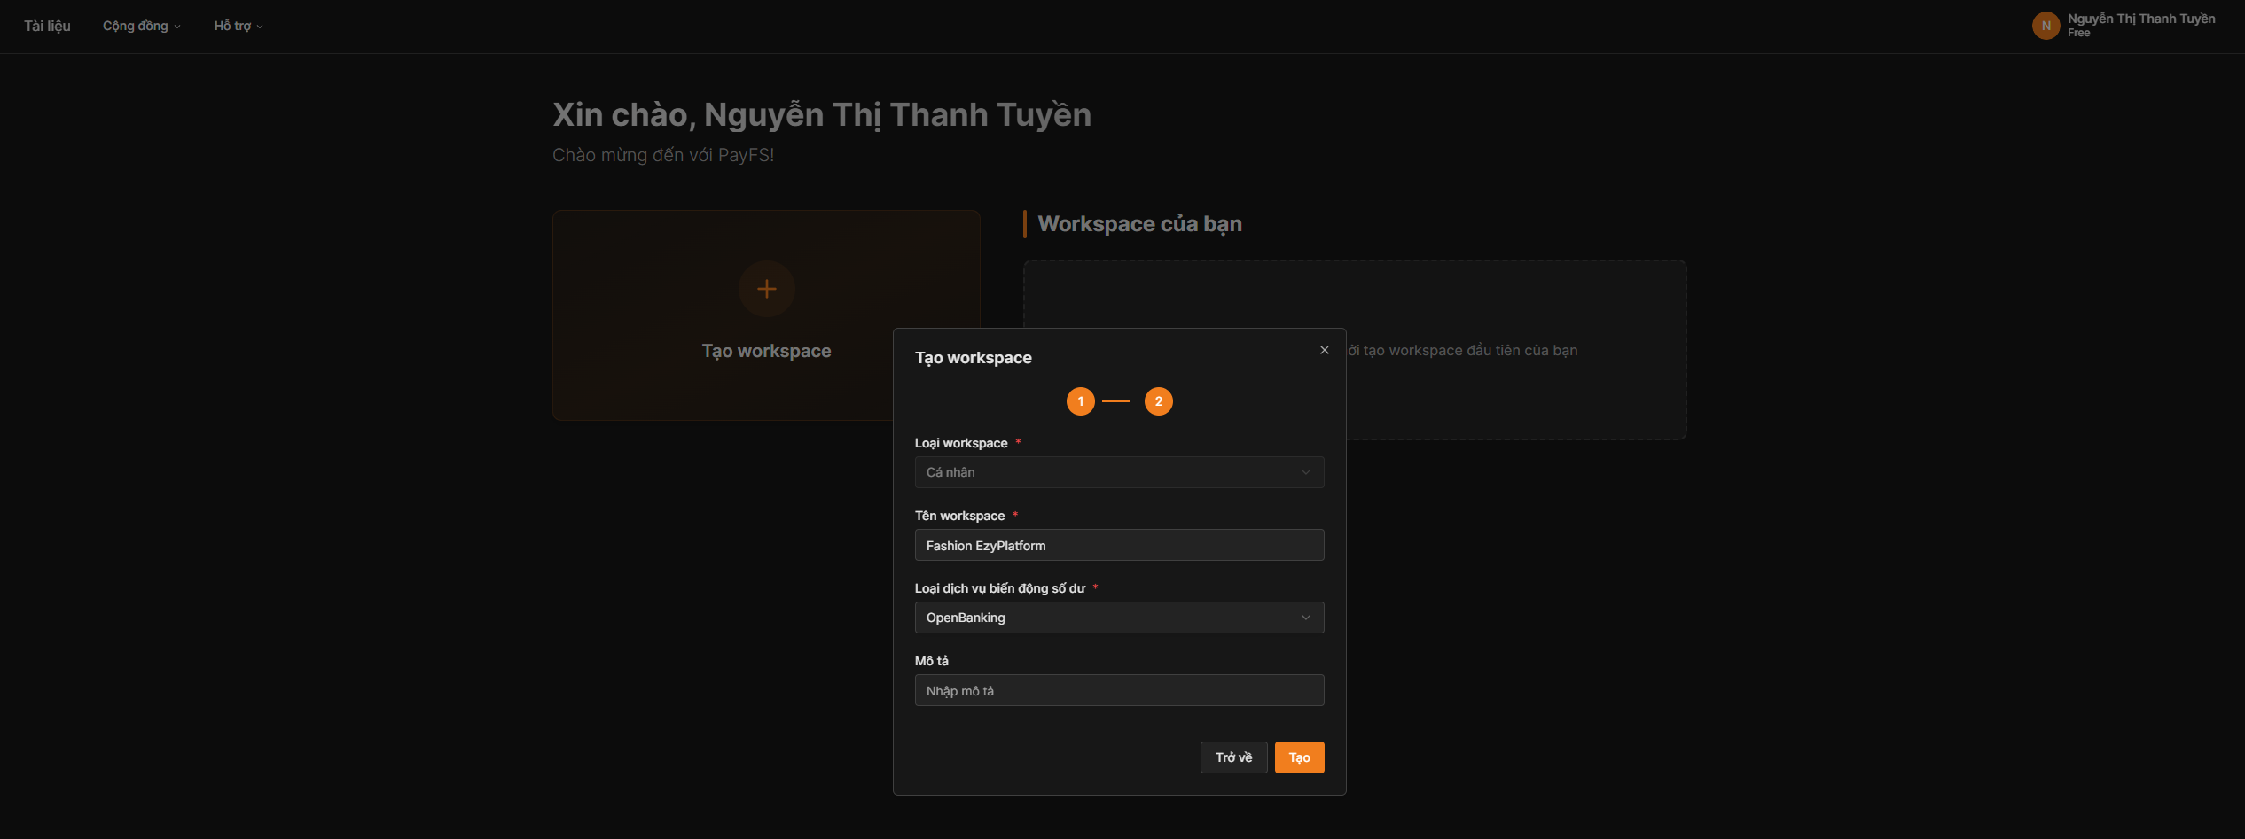Click the plus icon to create workspace
Image resolution: width=2245 pixels, height=839 pixels.
766,289
